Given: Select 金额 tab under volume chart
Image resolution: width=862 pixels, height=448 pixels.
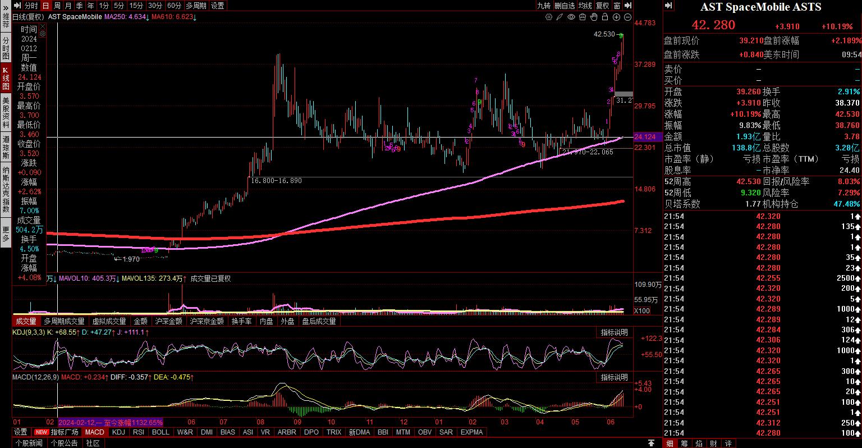Looking at the screenshot, I should (x=140, y=321).
